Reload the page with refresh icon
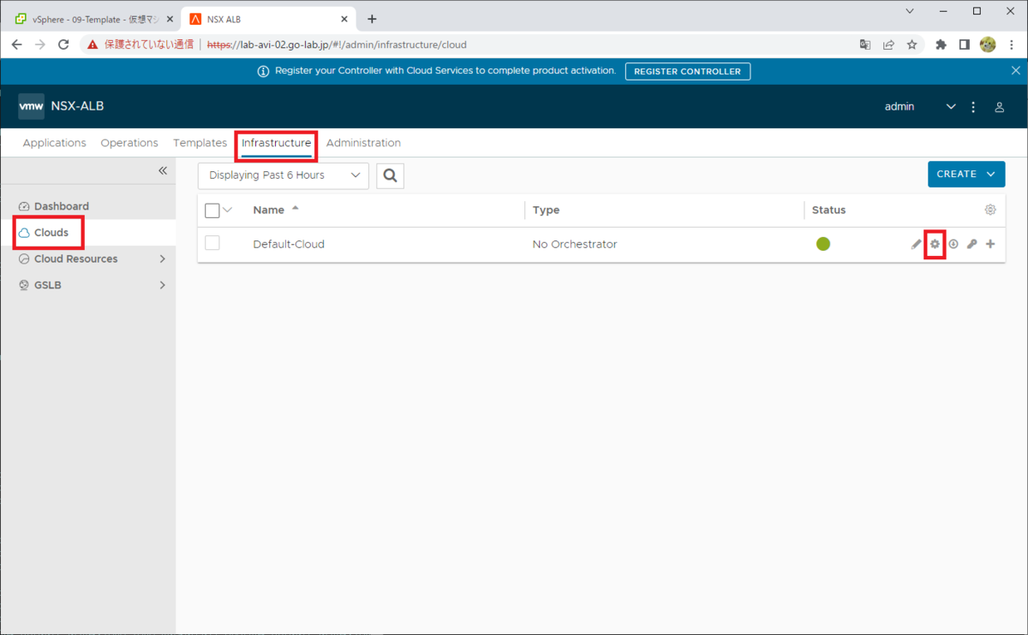Screen dimensions: 1028x635 (x=63, y=45)
